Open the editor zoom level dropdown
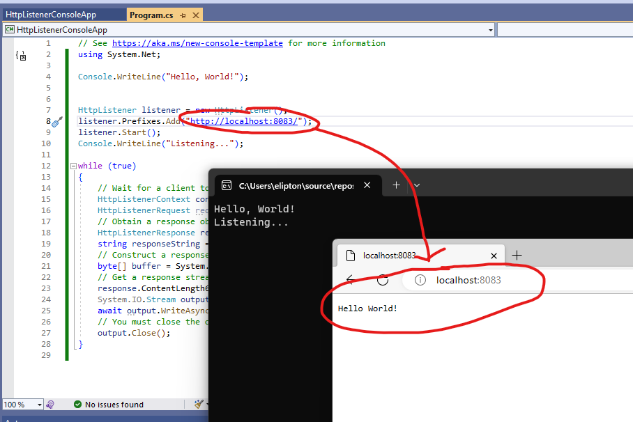633x422 pixels. [38, 404]
